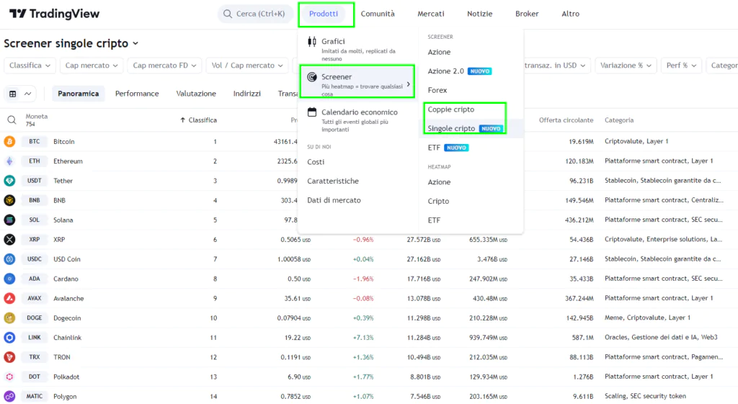Open the transaz. in USD filter
This screenshot has width=738, height=404.
click(x=556, y=66)
